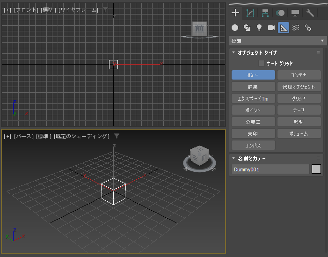The image size is (328, 257).
Task: Select the Cameras category icon
Action: pos(271,28)
